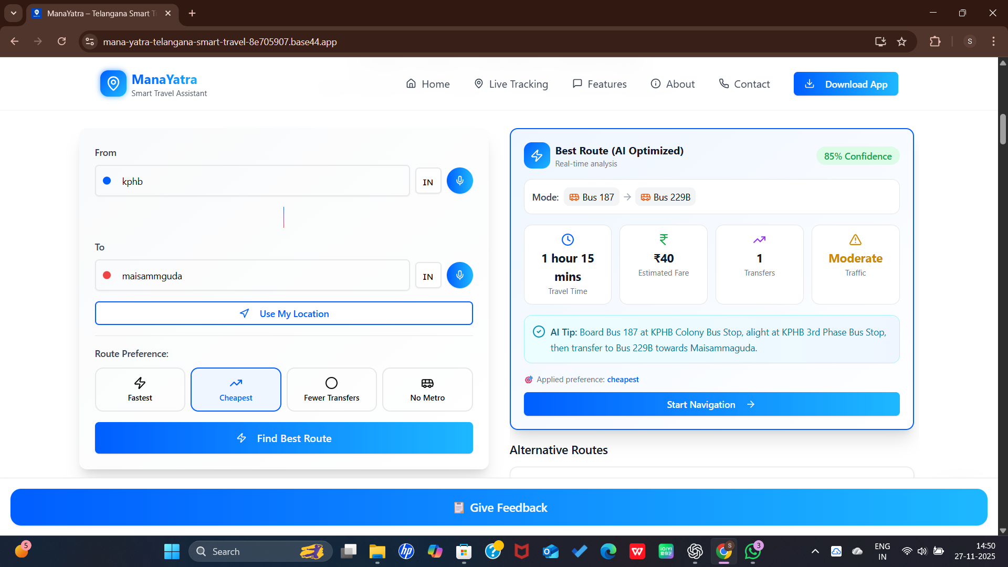The width and height of the screenshot is (1008, 567).
Task: Choose the Fewer Transfers preference
Action: (331, 389)
